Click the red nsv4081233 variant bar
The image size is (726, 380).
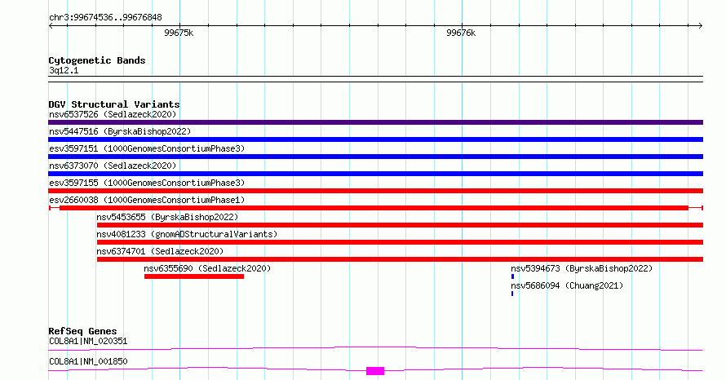pyautogui.click(x=400, y=242)
